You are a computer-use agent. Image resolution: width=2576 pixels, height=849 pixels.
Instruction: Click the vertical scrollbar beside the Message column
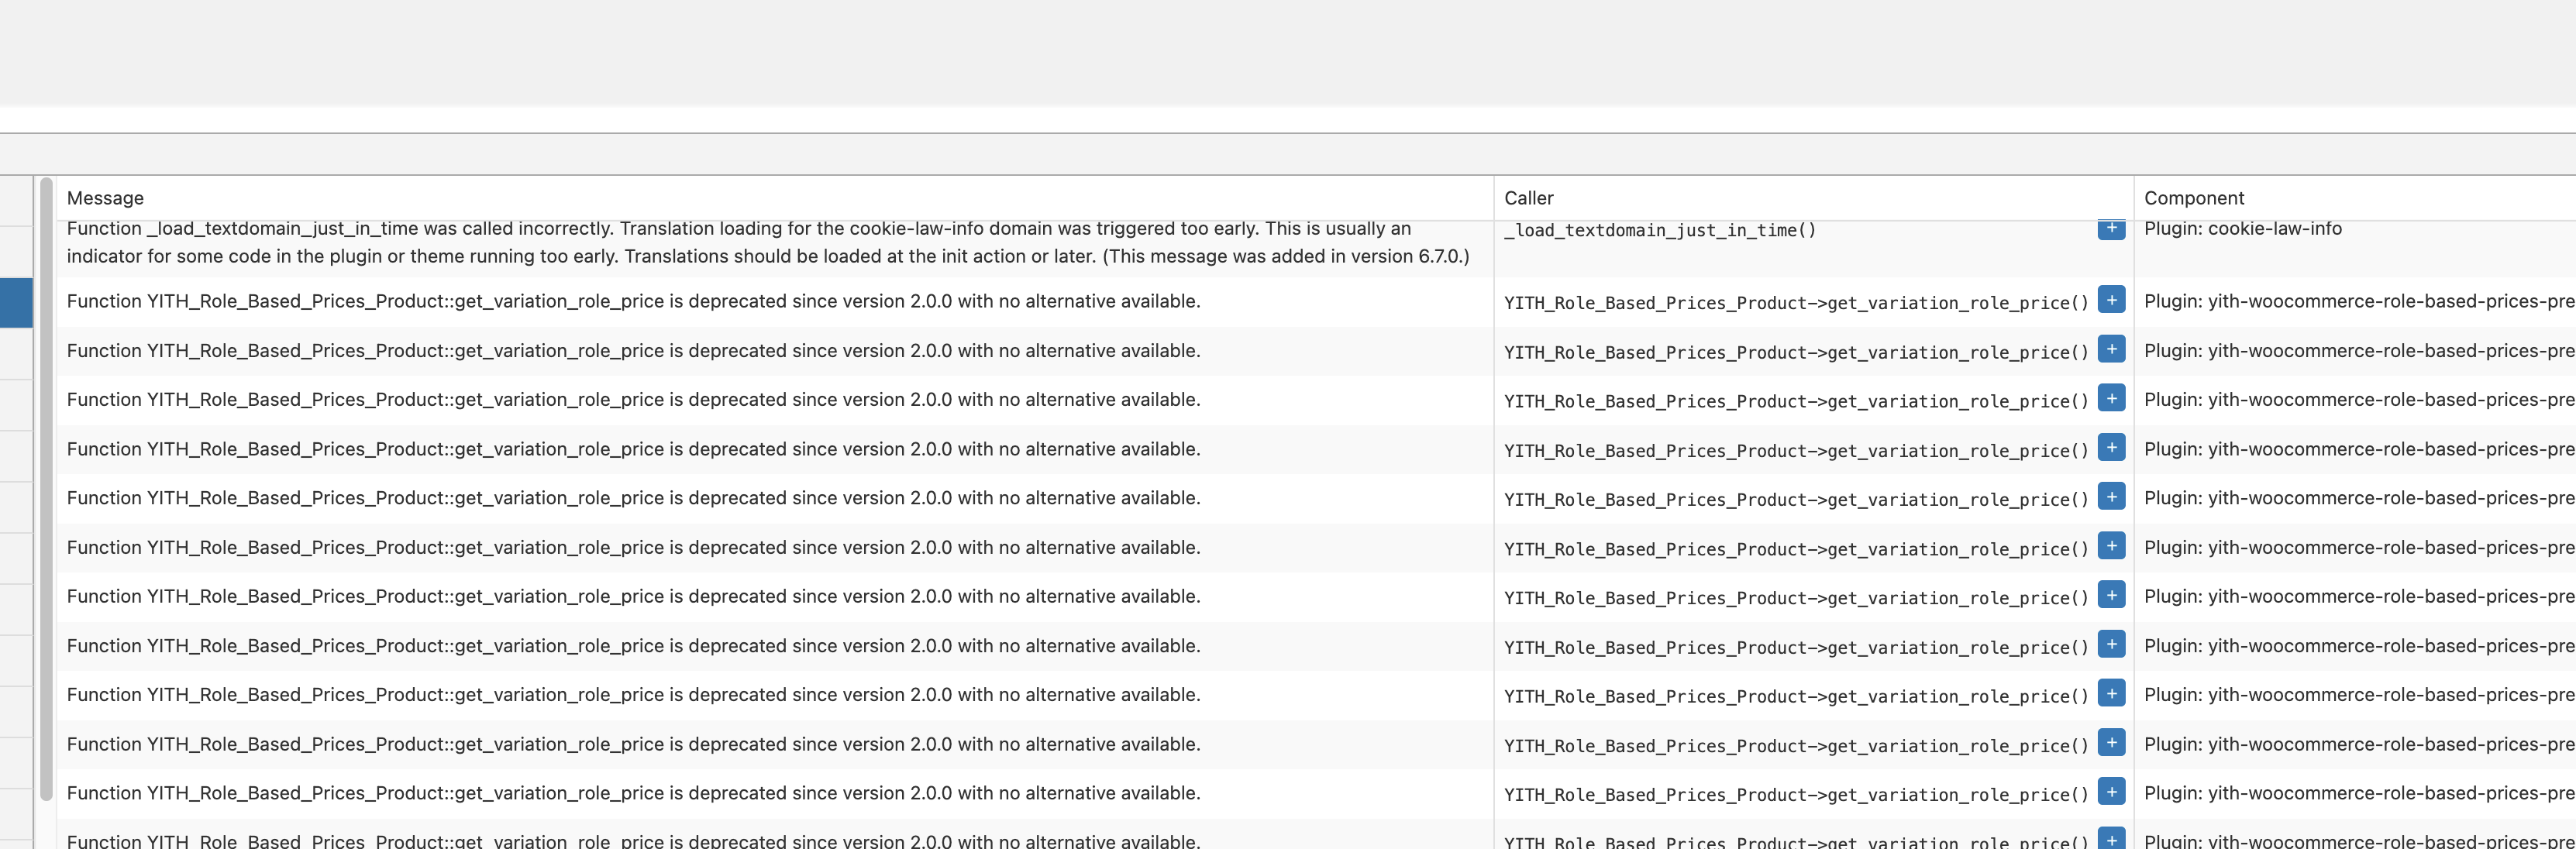point(46,489)
